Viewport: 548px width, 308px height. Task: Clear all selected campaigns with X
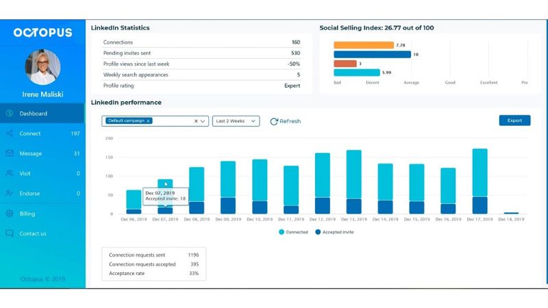point(196,121)
